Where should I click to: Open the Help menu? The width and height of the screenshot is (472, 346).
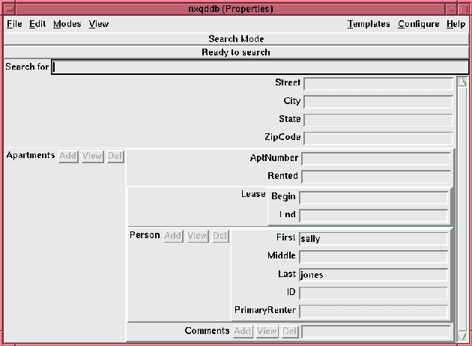coord(456,24)
